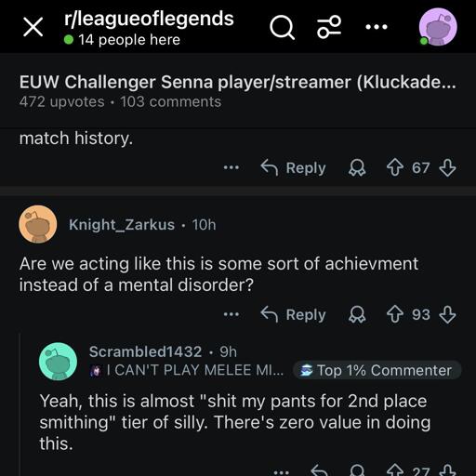The width and height of the screenshot is (476, 476).
Task: Award Knight_Zarkus's comment
Action: click(357, 314)
